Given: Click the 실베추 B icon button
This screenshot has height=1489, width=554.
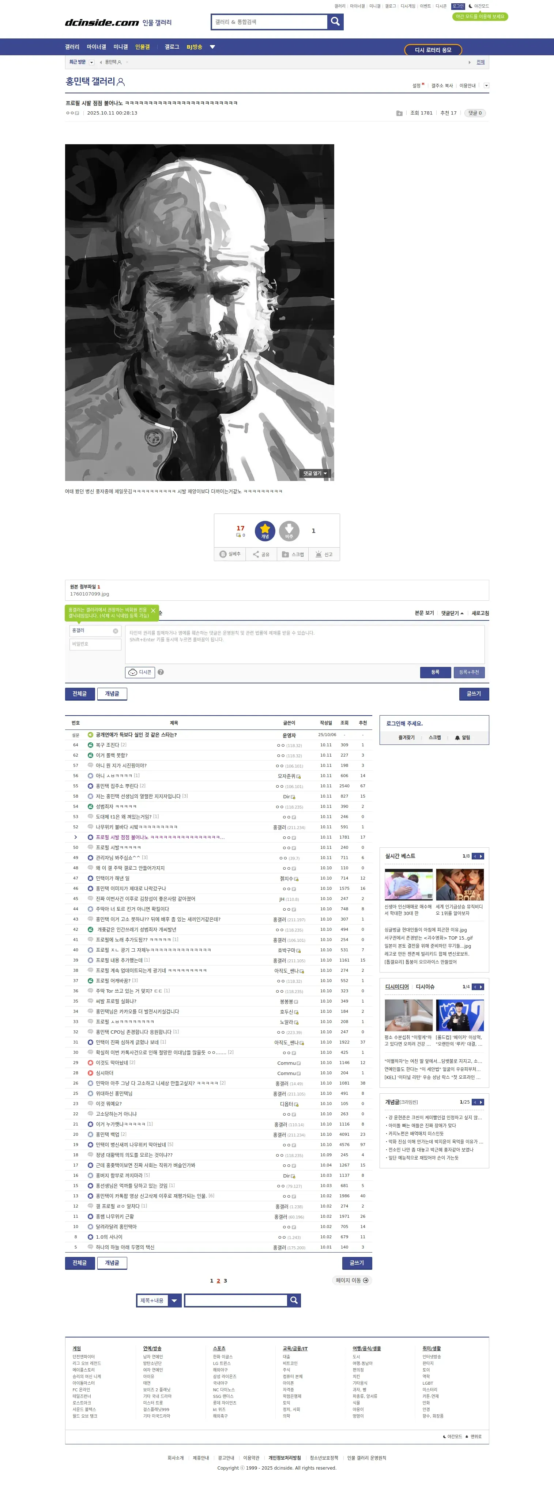Looking at the screenshot, I should click(230, 554).
